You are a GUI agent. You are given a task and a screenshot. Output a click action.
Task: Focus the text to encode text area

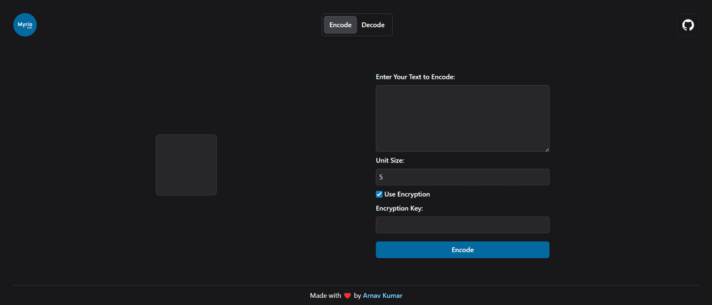coord(462,118)
